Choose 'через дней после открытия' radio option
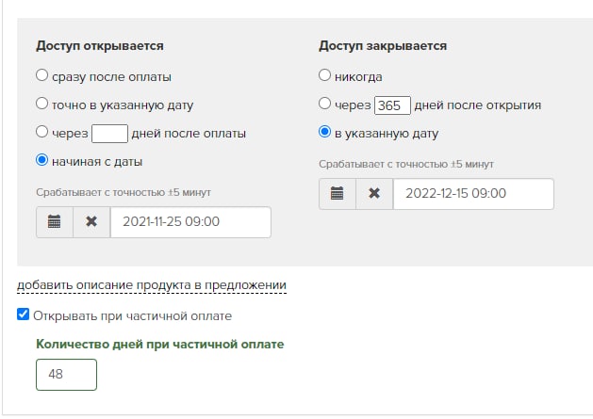 tap(324, 104)
